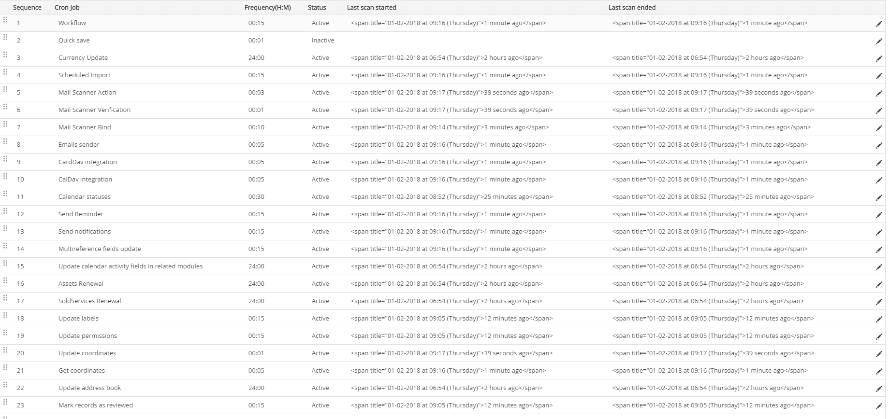Open the editor for Update address book

(879, 389)
